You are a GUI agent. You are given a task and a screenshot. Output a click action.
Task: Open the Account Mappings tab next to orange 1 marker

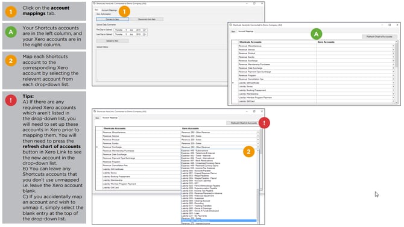[109, 10]
